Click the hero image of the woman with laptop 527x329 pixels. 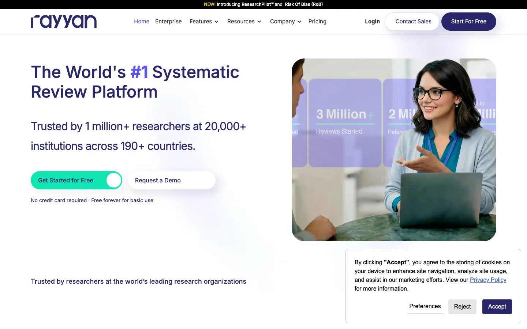coord(394,150)
